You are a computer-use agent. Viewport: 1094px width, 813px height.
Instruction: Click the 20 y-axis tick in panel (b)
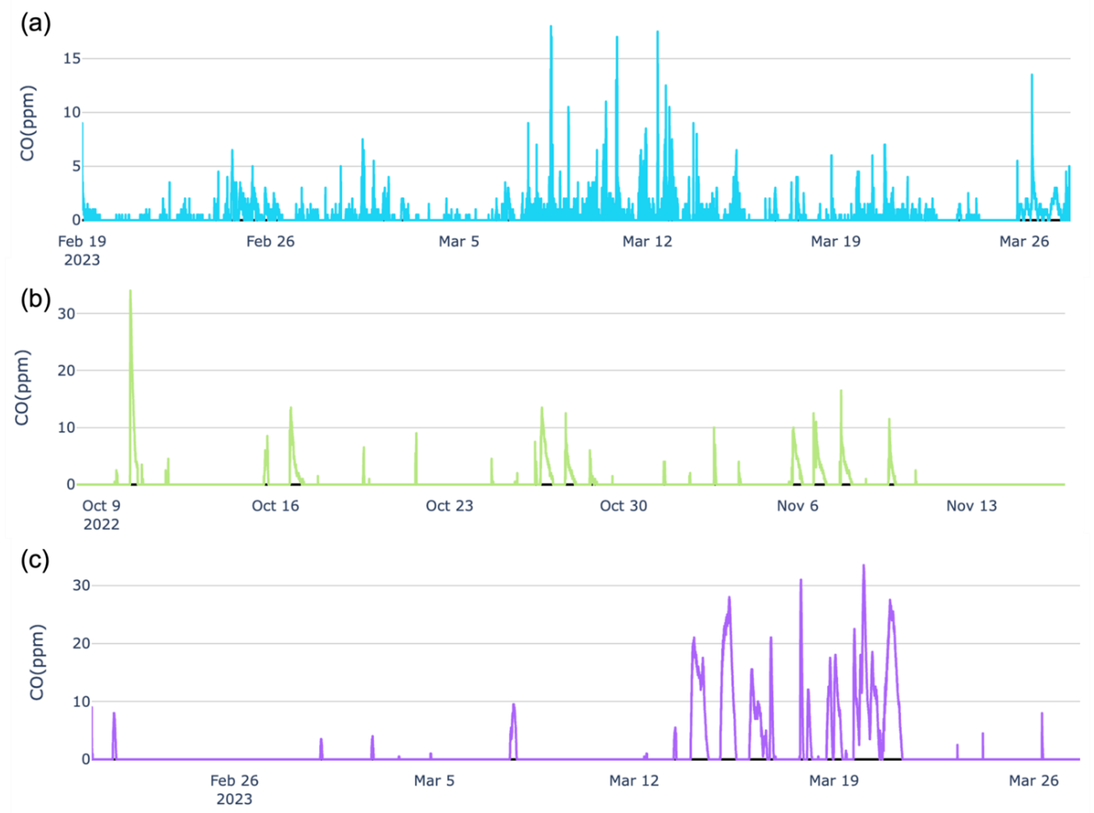(x=66, y=370)
